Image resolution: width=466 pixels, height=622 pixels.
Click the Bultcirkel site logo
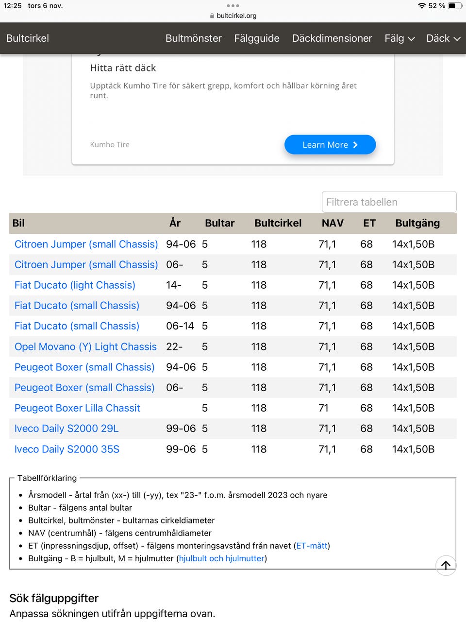(28, 38)
